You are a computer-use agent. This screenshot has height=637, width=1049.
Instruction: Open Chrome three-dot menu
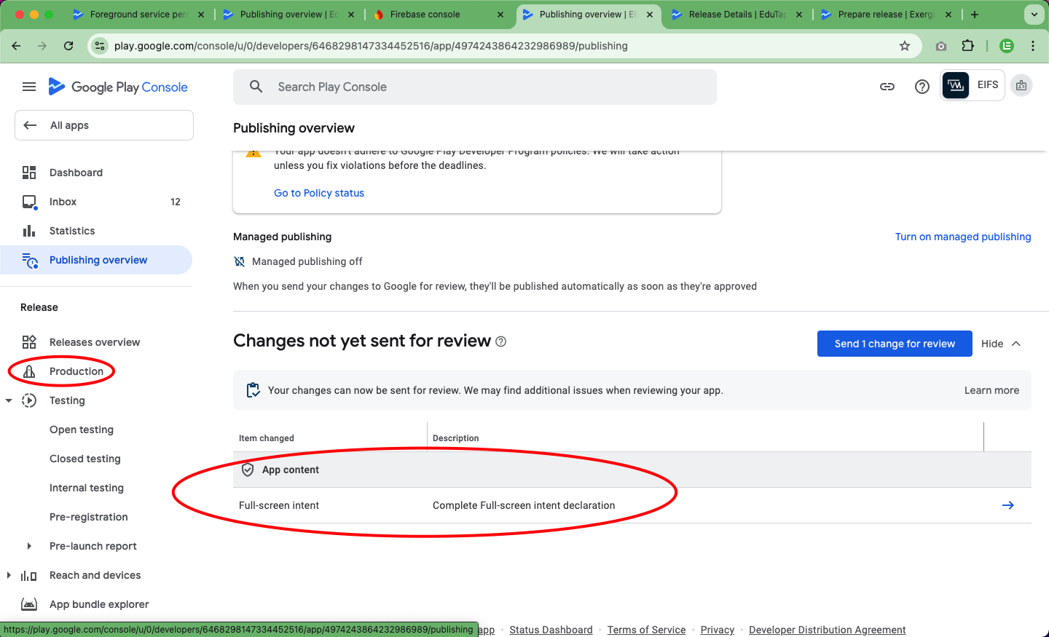click(x=1033, y=46)
